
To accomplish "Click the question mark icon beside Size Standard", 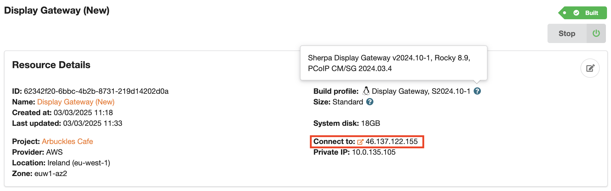I will tap(370, 102).
